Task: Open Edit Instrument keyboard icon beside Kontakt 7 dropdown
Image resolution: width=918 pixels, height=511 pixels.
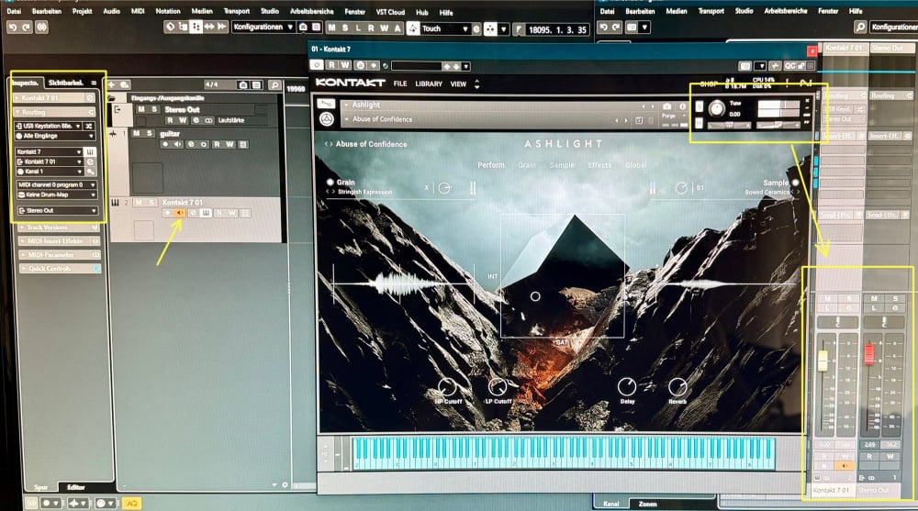Action: [x=90, y=151]
